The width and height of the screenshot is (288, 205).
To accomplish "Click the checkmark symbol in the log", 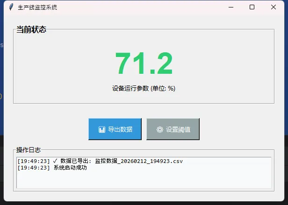I will point(55,161).
